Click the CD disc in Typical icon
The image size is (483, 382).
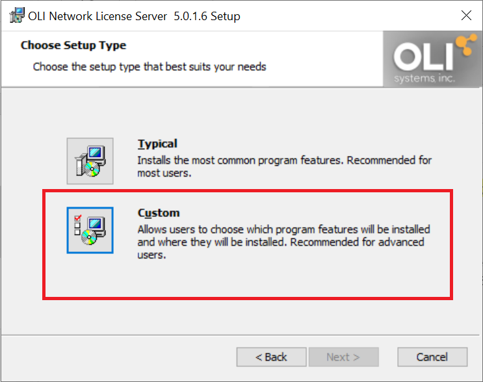pos(92,170)
